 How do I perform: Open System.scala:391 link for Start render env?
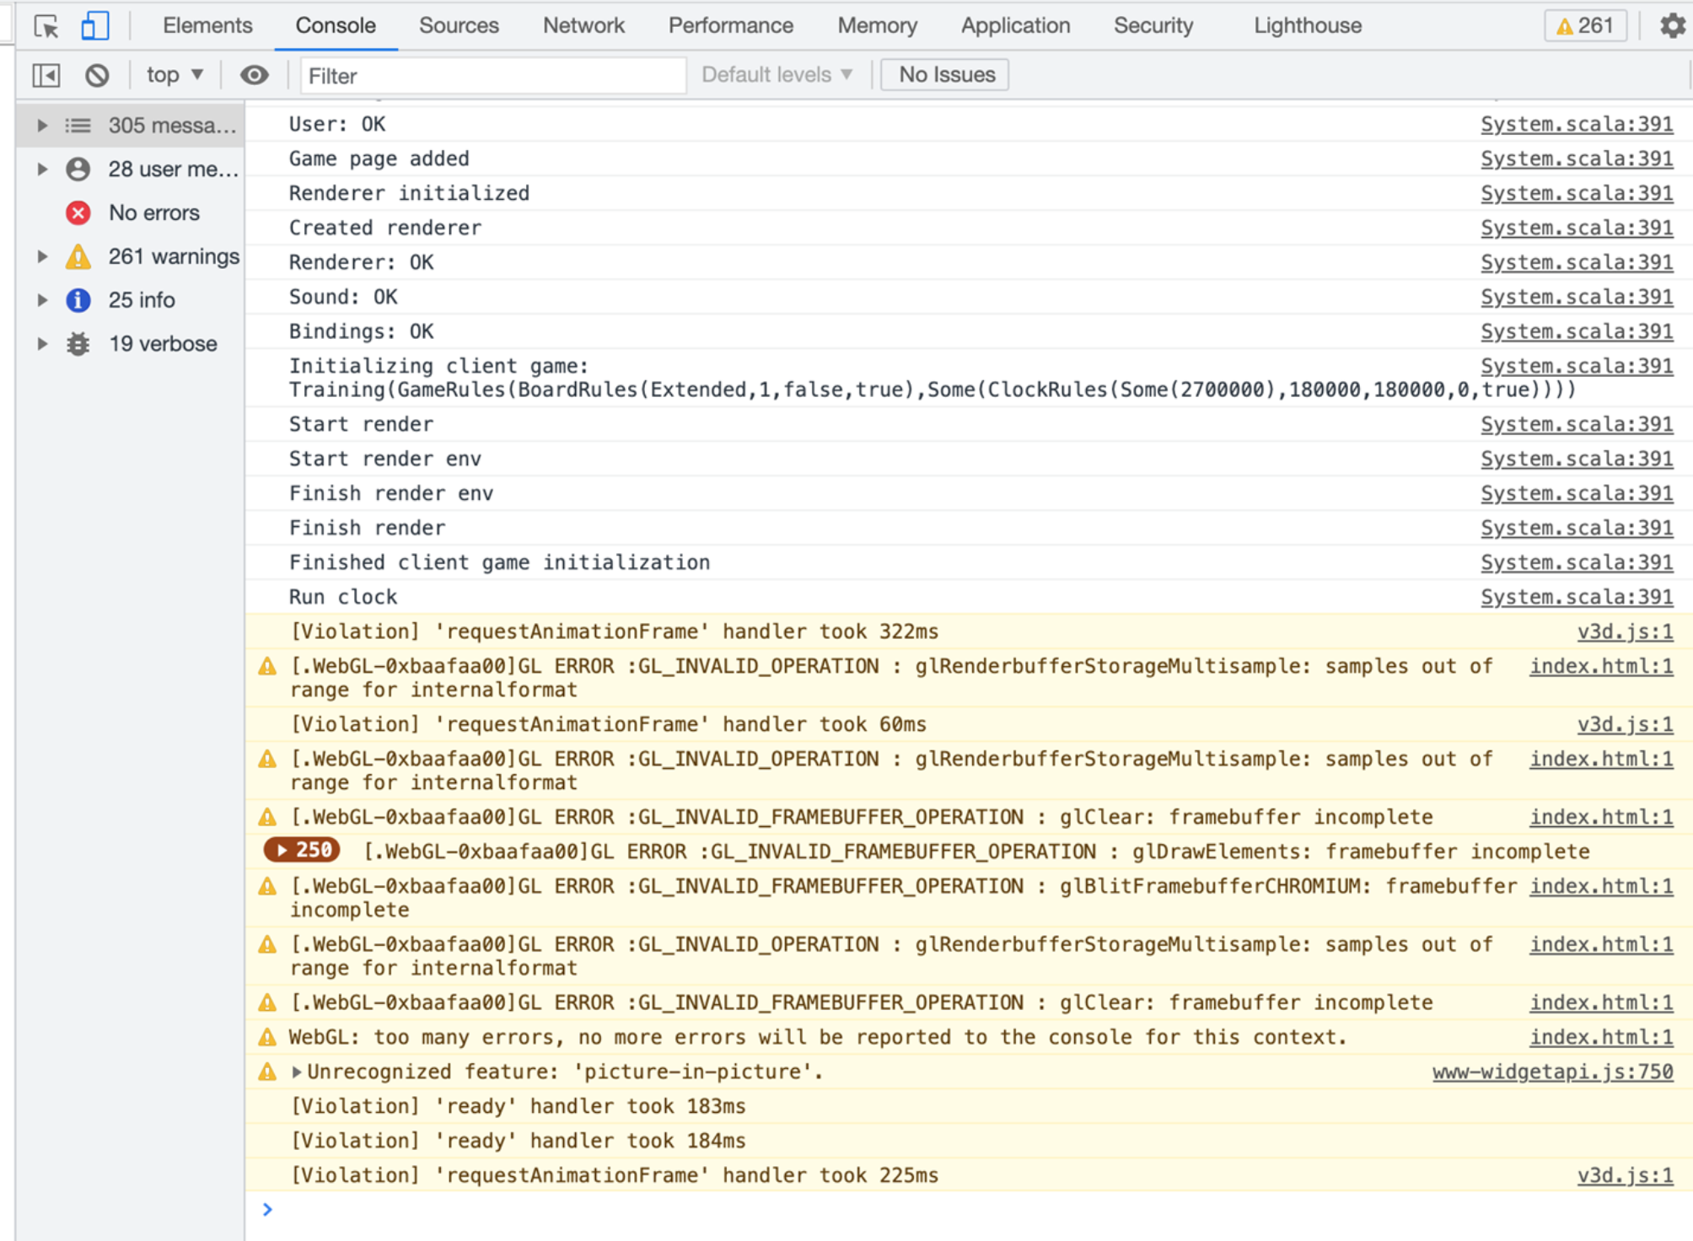point(1577,459)
